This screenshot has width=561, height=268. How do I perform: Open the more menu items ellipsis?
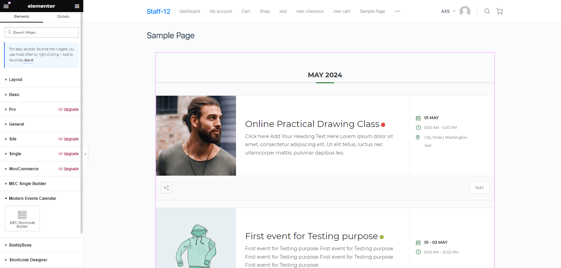click(398, 11)
